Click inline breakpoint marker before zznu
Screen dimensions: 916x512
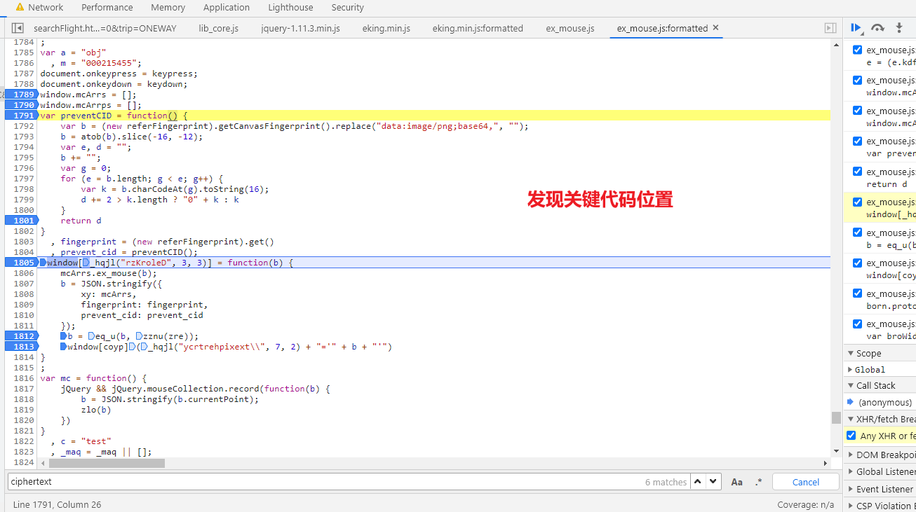pos(139,336)
